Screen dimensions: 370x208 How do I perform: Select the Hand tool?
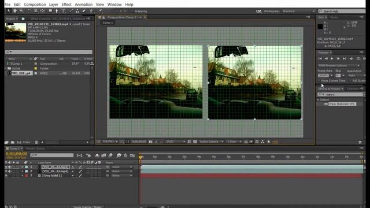pos(15,11)
